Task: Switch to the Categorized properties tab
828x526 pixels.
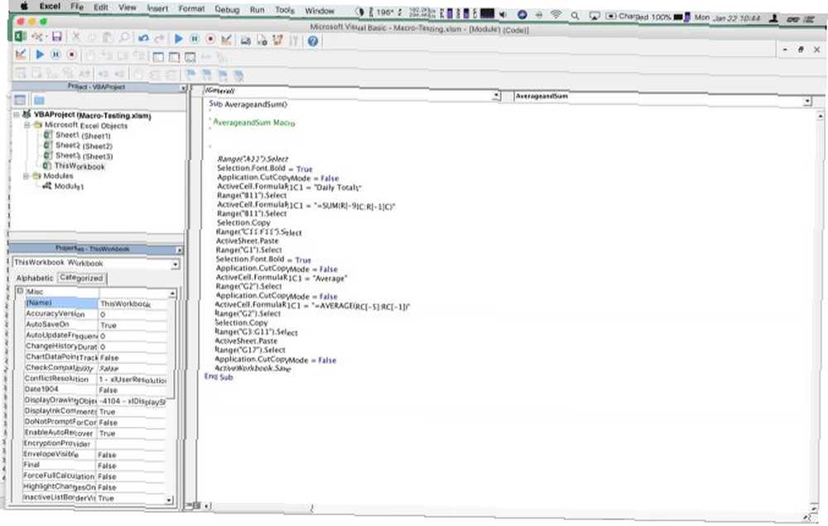Action: point(81,278)
